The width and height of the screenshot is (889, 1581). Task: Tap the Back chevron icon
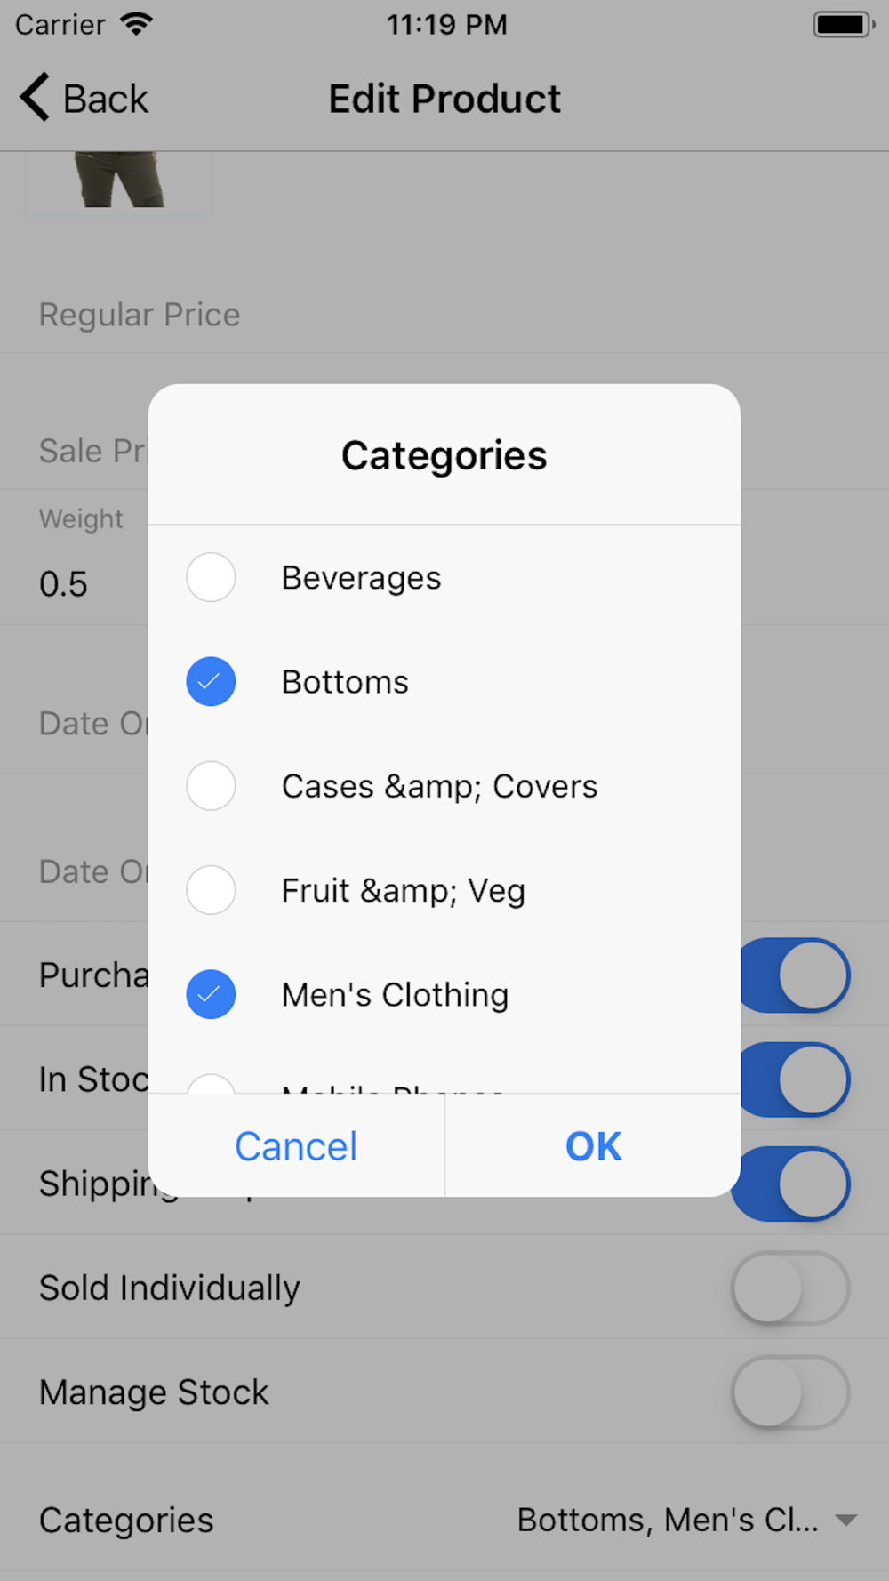(35, 97)
